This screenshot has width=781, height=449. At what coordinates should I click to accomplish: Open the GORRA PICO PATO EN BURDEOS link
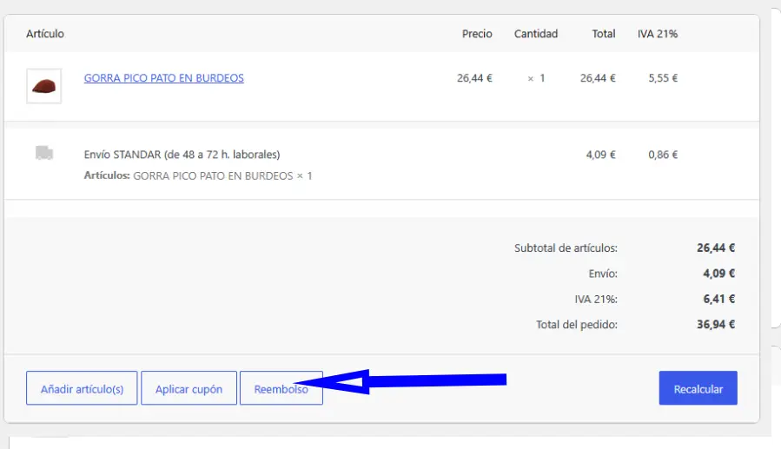164,78
